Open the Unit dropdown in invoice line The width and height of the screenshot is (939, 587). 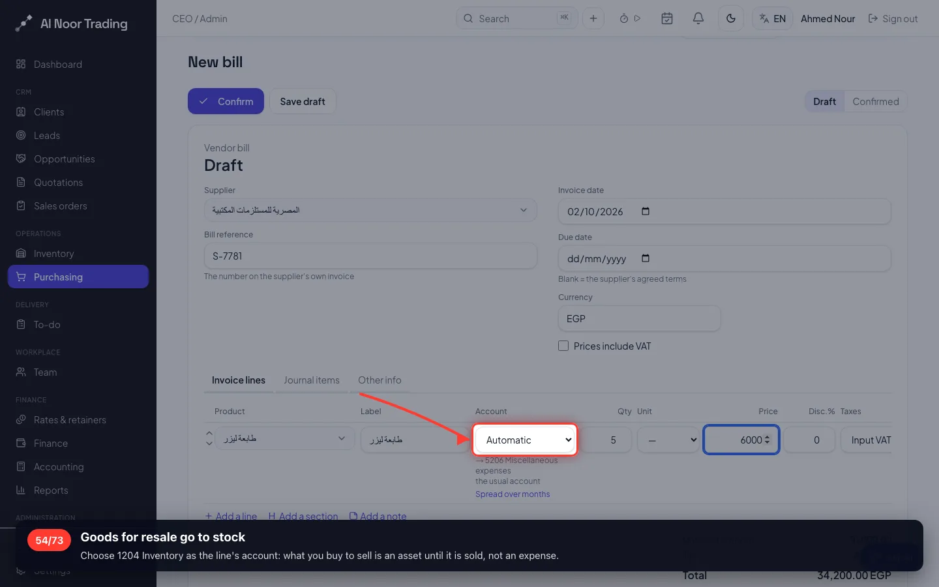[x=668, y=440]
